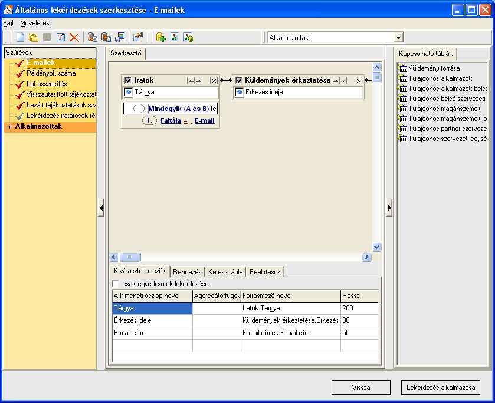Switch to the Rendezés tab

pos(187,271)
